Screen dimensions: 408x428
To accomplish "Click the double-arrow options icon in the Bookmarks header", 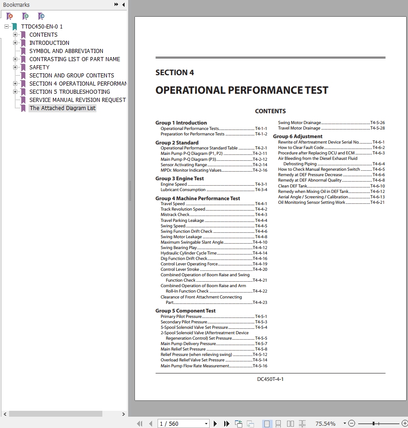I will pos(116,5).
